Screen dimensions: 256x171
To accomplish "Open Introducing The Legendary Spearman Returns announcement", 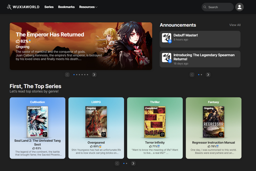I will (x=200, y=59).
